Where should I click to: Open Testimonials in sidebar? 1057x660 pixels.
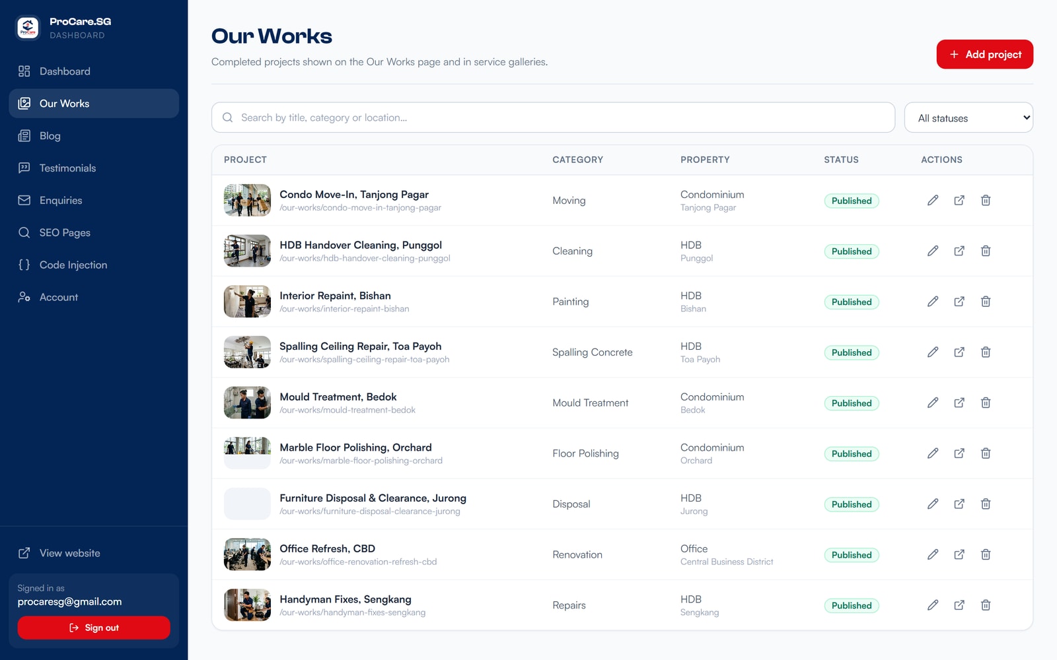point(94,168)
